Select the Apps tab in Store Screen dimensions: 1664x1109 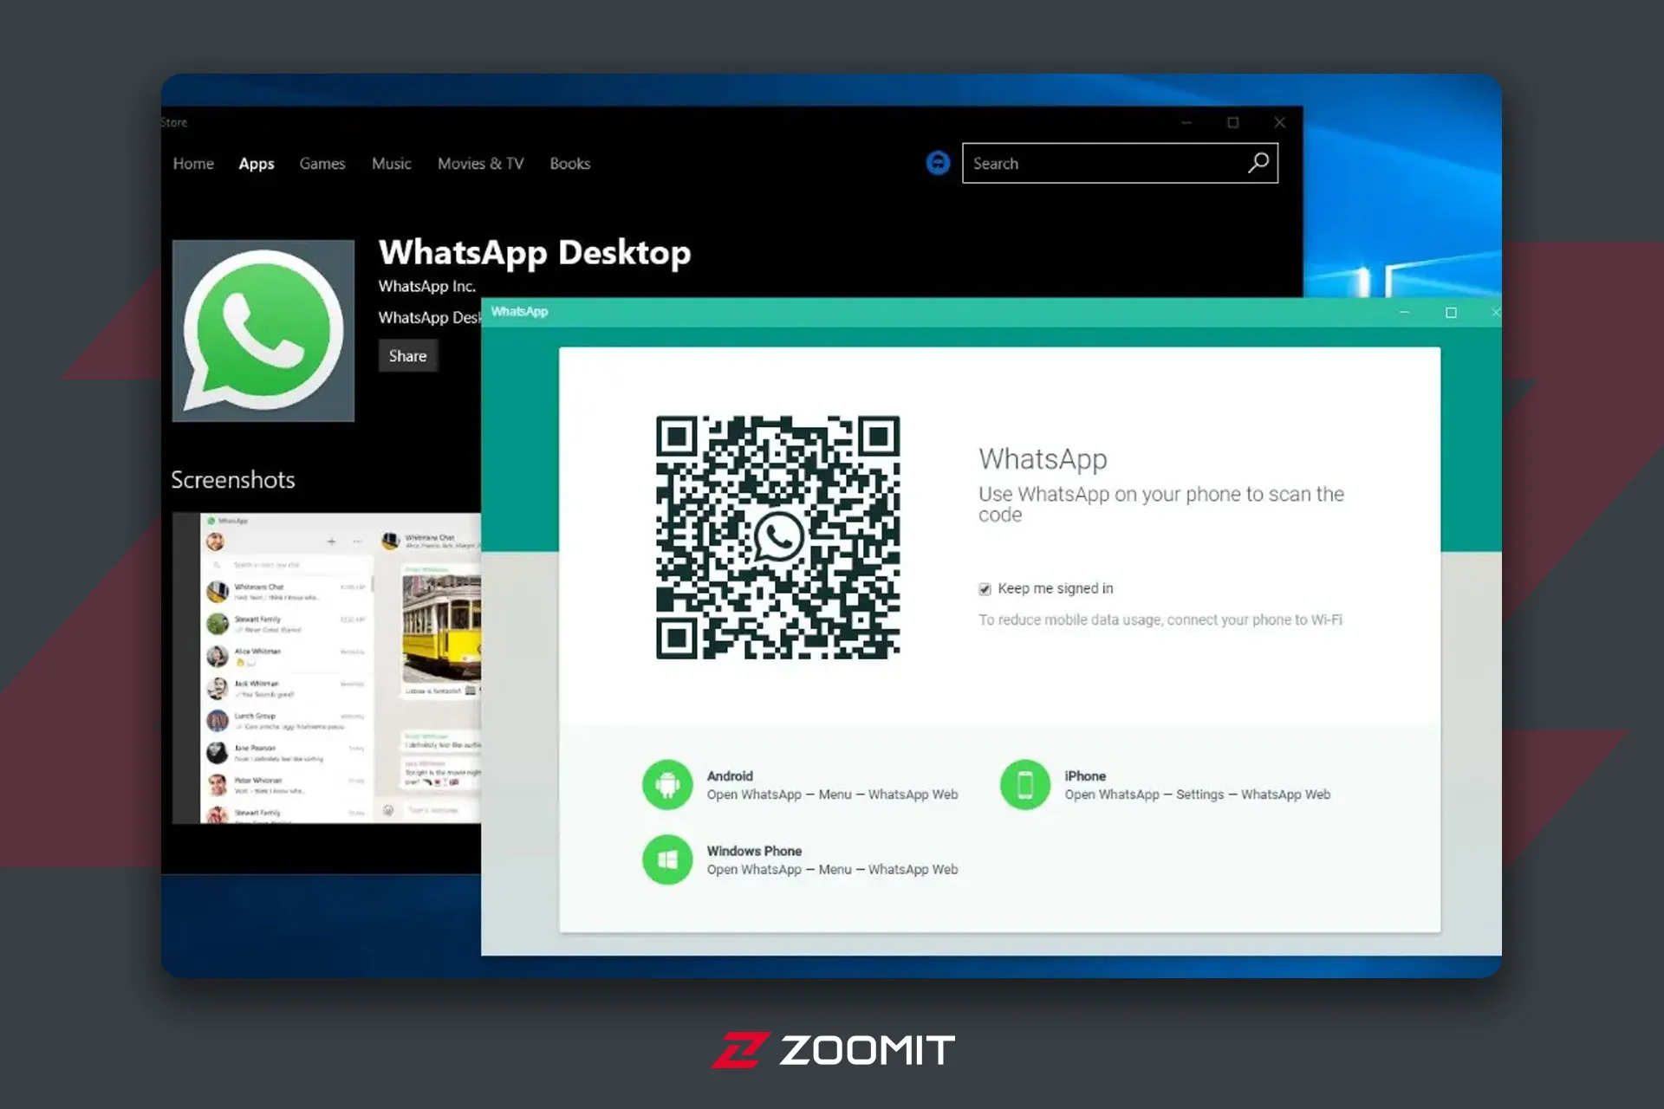click(257, 164)
